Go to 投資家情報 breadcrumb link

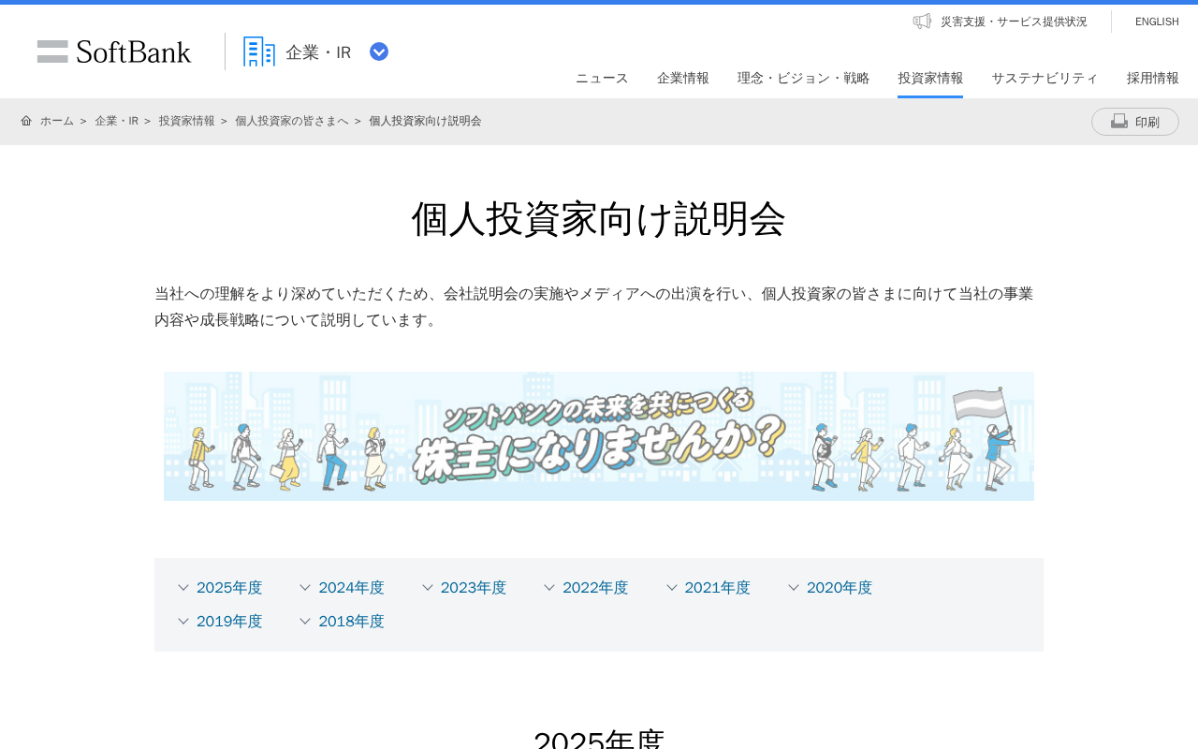pos(186,121)
